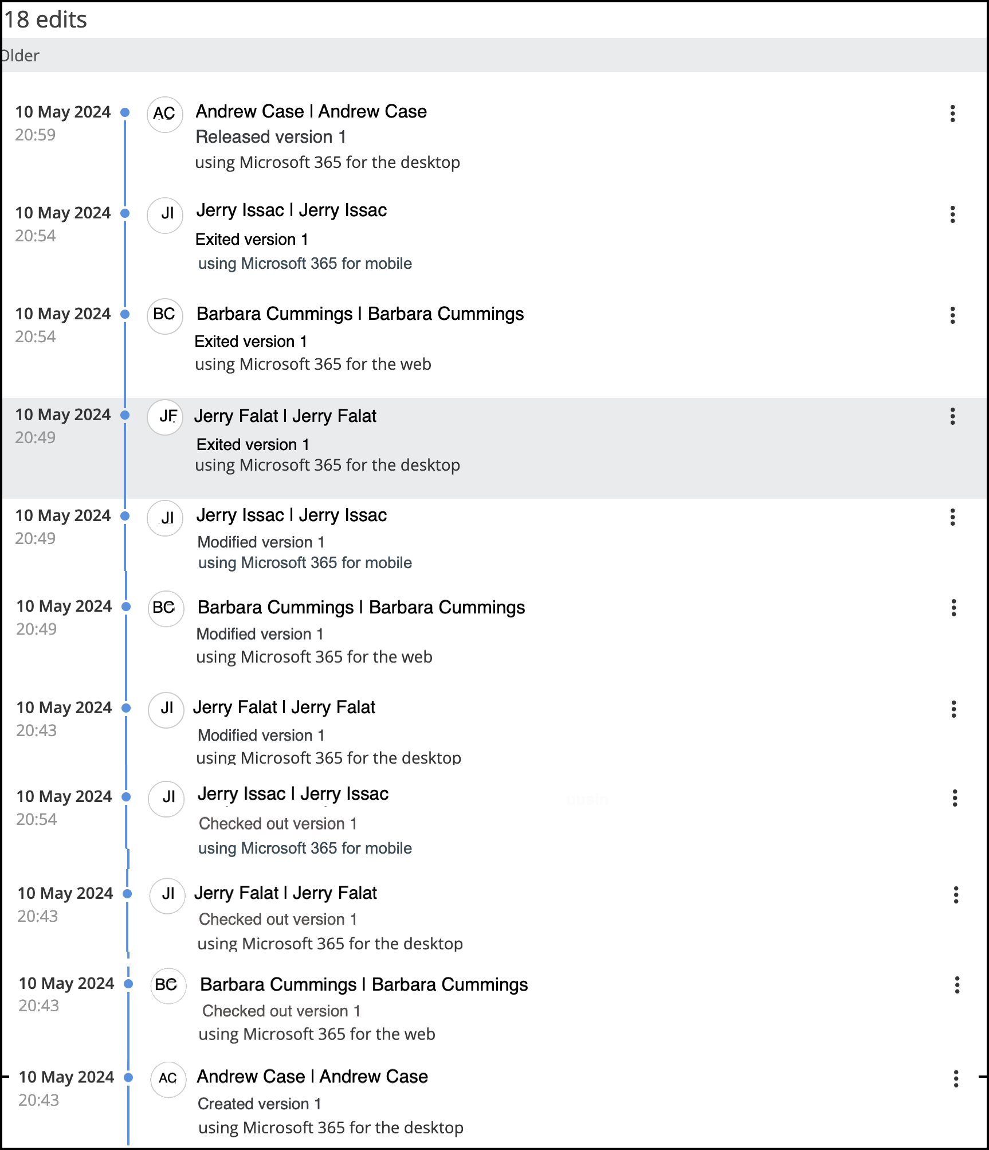
Task: Click Andrew Case's name in the top entry
Action: 310,111
